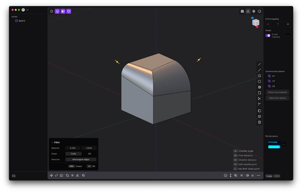Screen dimensions: 302x192
Task: Click the Plane from selection button
Action: click(277, 92)
